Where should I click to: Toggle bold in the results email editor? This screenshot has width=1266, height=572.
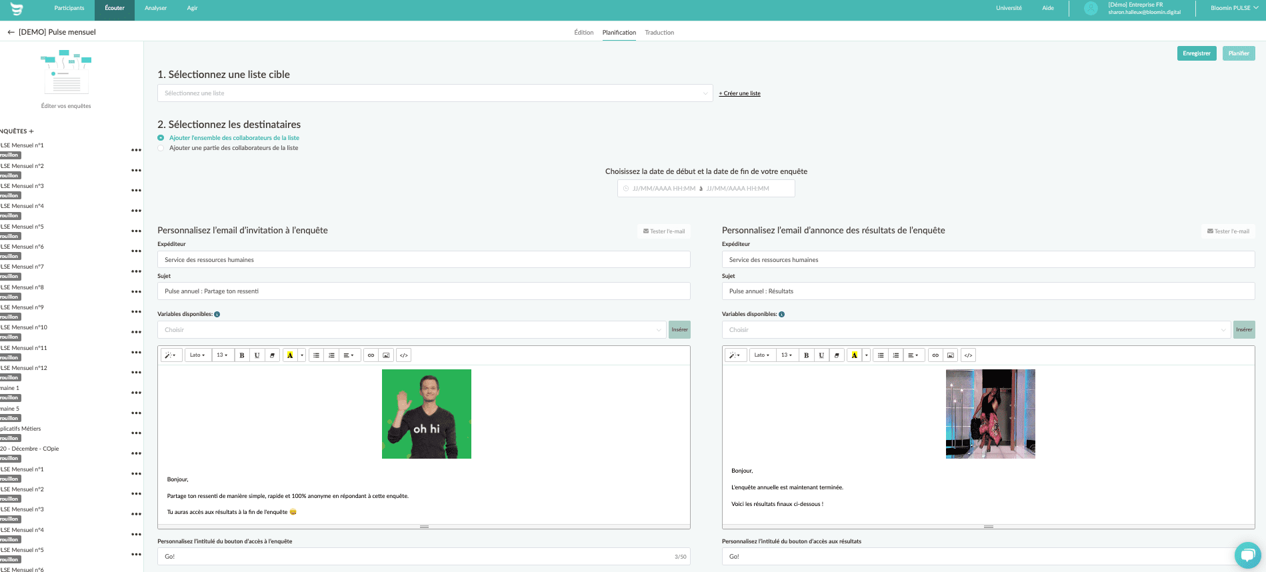click(x=807, y=355)
